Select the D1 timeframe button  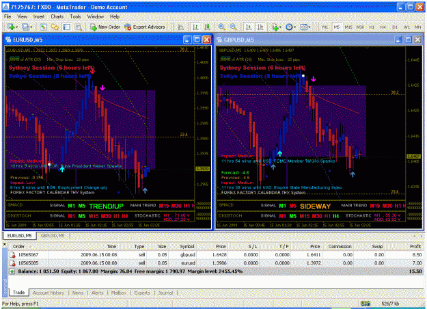pos(395,27)
